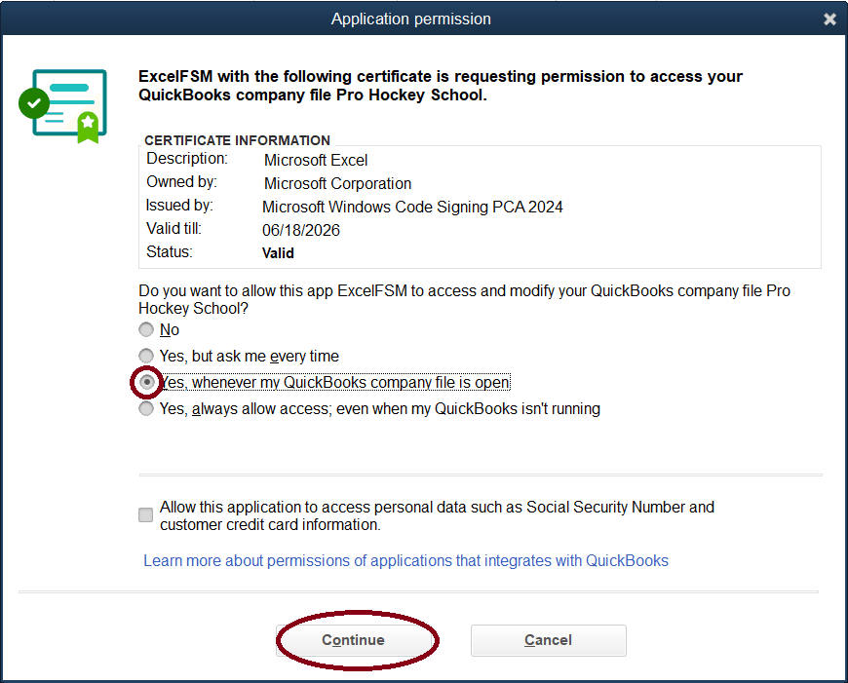The width and height of the screenshot is (848, 683).
Task: Click the "Do you want to allow this app" question
Action: click(x=465, y=299)
